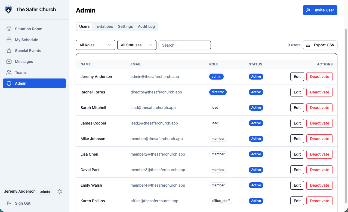Open Situation Room from sidebar
Screen dimensions: 348x212
(34, 29)
